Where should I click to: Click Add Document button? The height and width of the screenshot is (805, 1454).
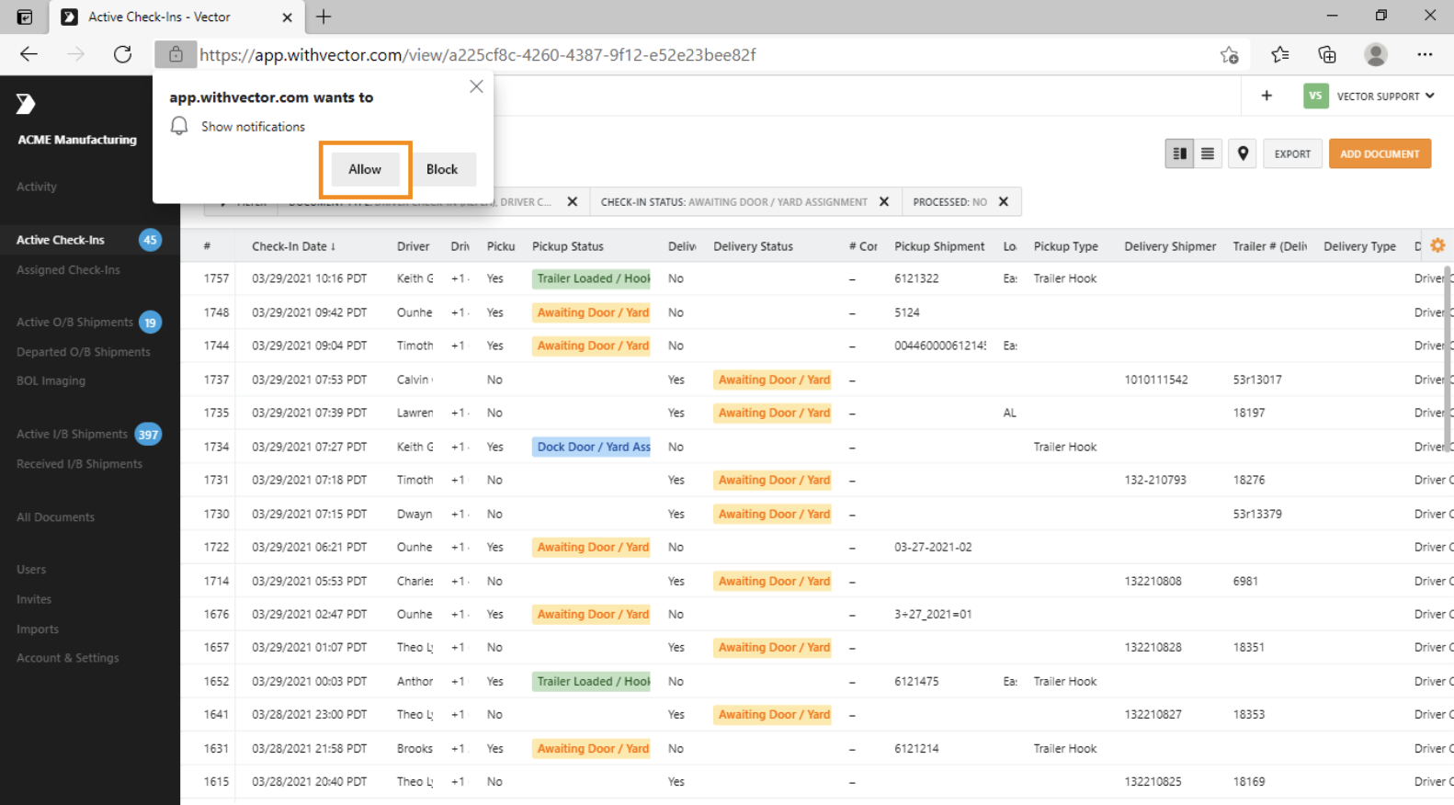pos(1380,153)
